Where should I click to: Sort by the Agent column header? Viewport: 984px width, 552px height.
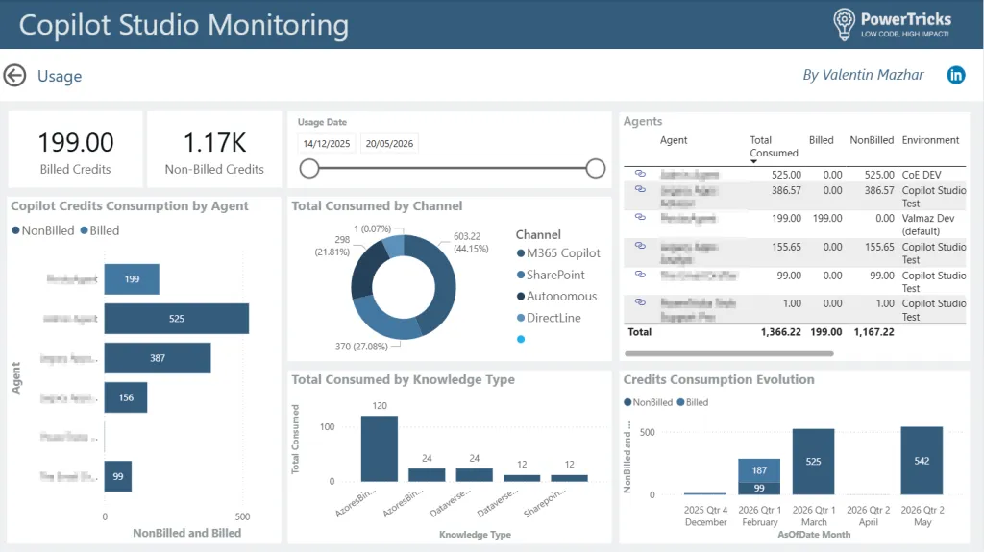tap(674, 140)
